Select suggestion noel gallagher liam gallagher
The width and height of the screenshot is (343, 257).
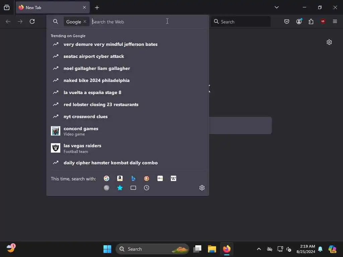point(128,68)
